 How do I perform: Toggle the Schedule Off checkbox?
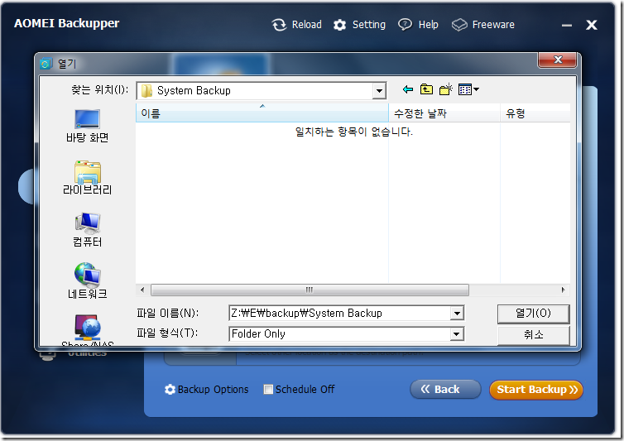pyautogui.click(x=268, y=389)
